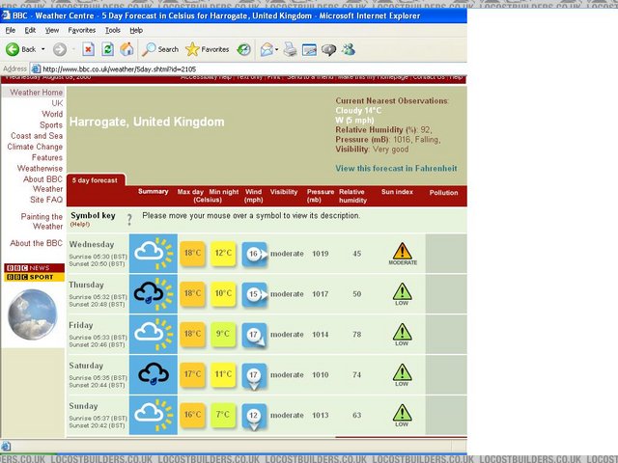Open the World sidebar link
The image size is (618, 463).
pyautogui.click(x=52, y=114)
